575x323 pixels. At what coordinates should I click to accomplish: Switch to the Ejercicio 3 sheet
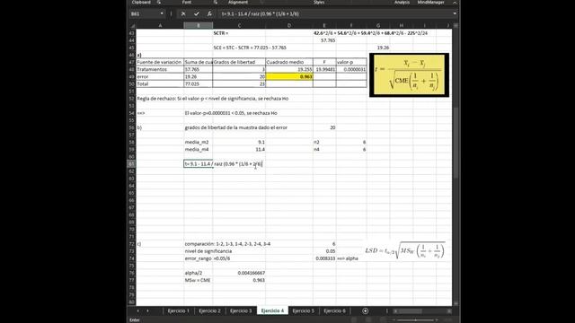(241, 311)
